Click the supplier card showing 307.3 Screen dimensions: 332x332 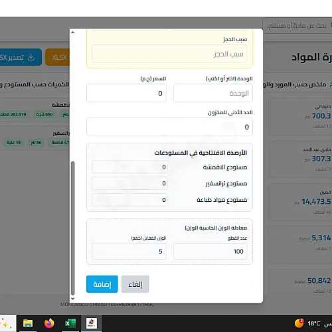(300, 159)
